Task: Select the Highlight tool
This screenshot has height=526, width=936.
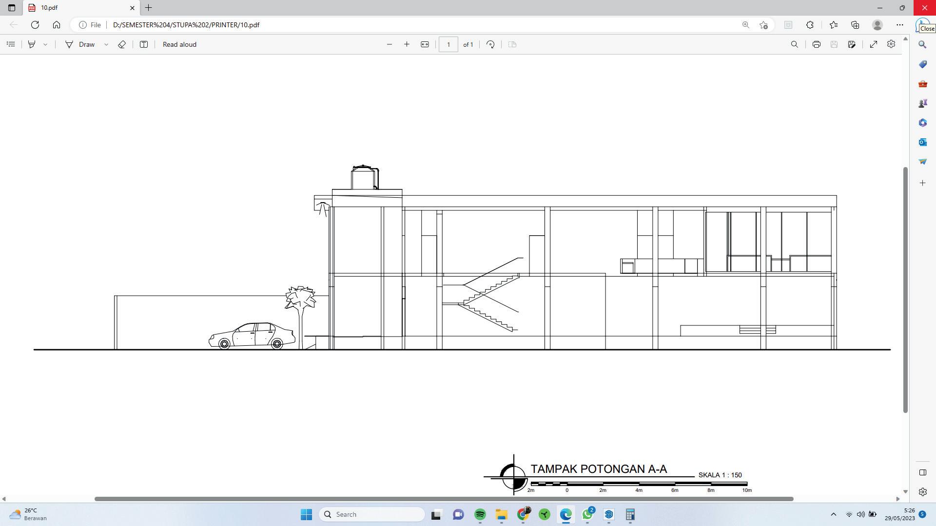Action: point(32,44)
